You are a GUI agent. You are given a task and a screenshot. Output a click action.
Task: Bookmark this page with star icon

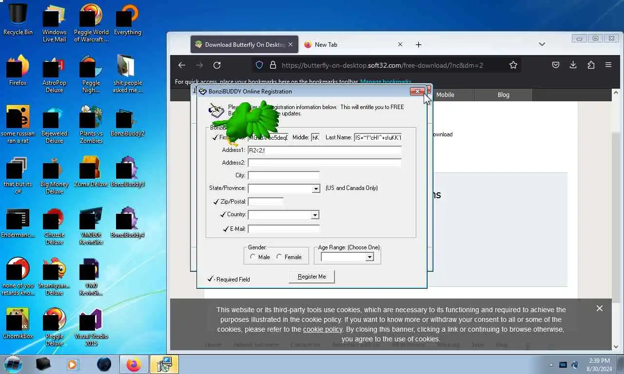click(513, 65)
